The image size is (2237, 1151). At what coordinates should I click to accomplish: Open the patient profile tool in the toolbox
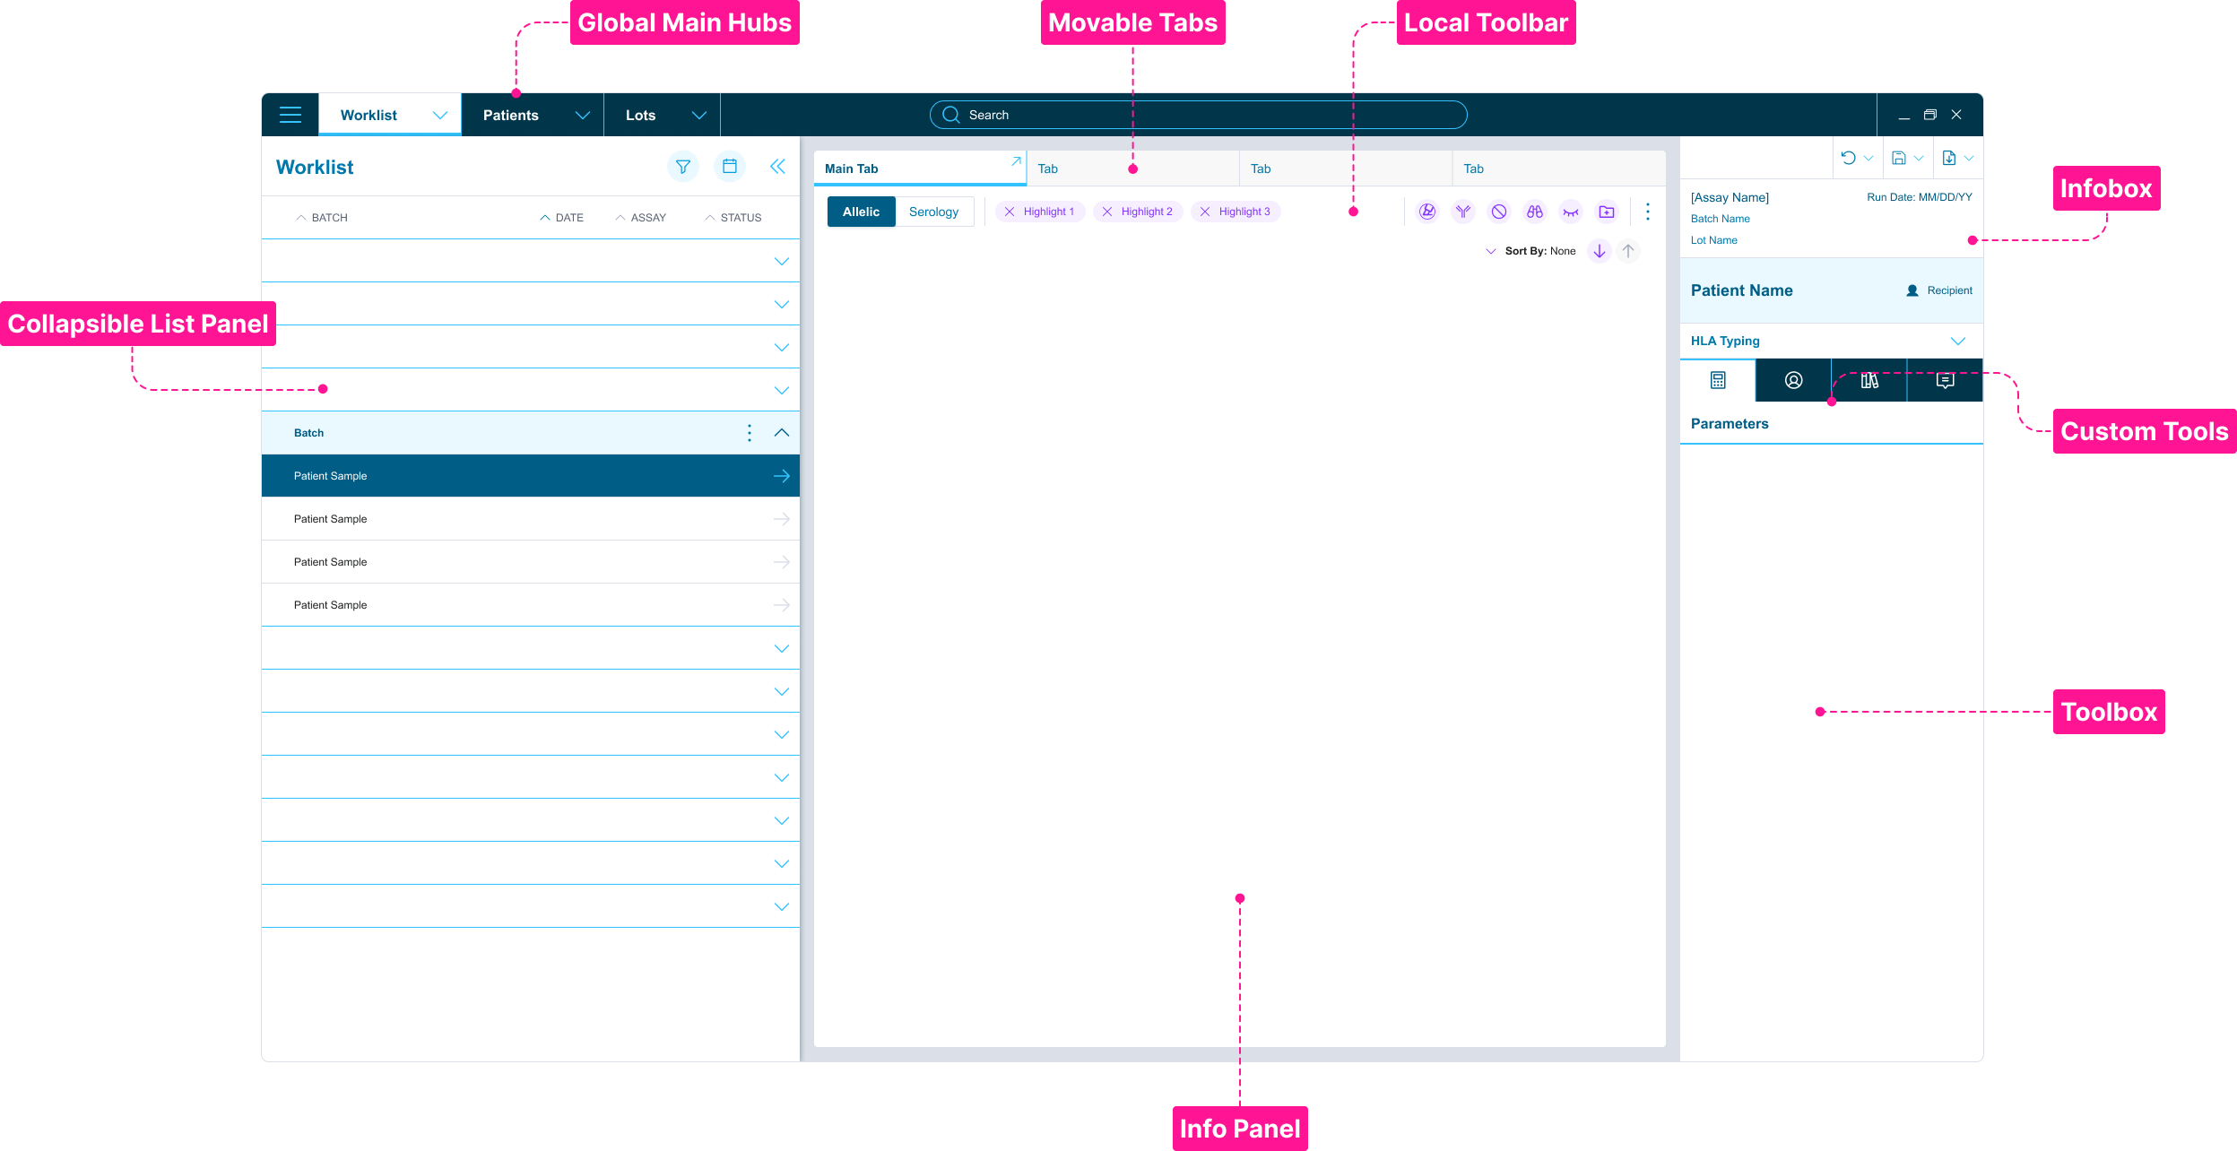click(1793, 380)
